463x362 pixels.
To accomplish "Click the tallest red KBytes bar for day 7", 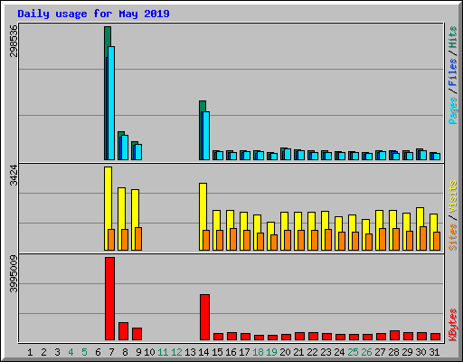I will 109,299.
